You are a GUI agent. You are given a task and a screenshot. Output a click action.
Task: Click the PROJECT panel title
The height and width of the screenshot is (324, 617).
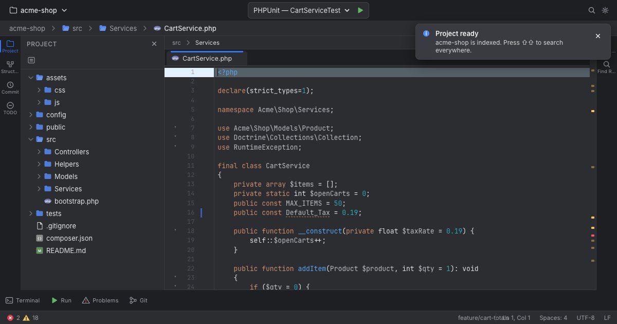42,44
